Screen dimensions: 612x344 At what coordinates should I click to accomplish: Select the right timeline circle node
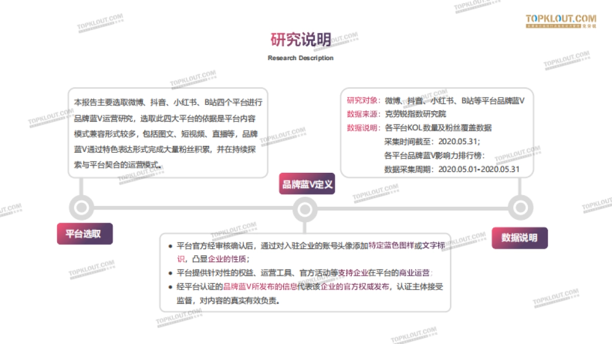pyautogui.click(x=520, y=208)
